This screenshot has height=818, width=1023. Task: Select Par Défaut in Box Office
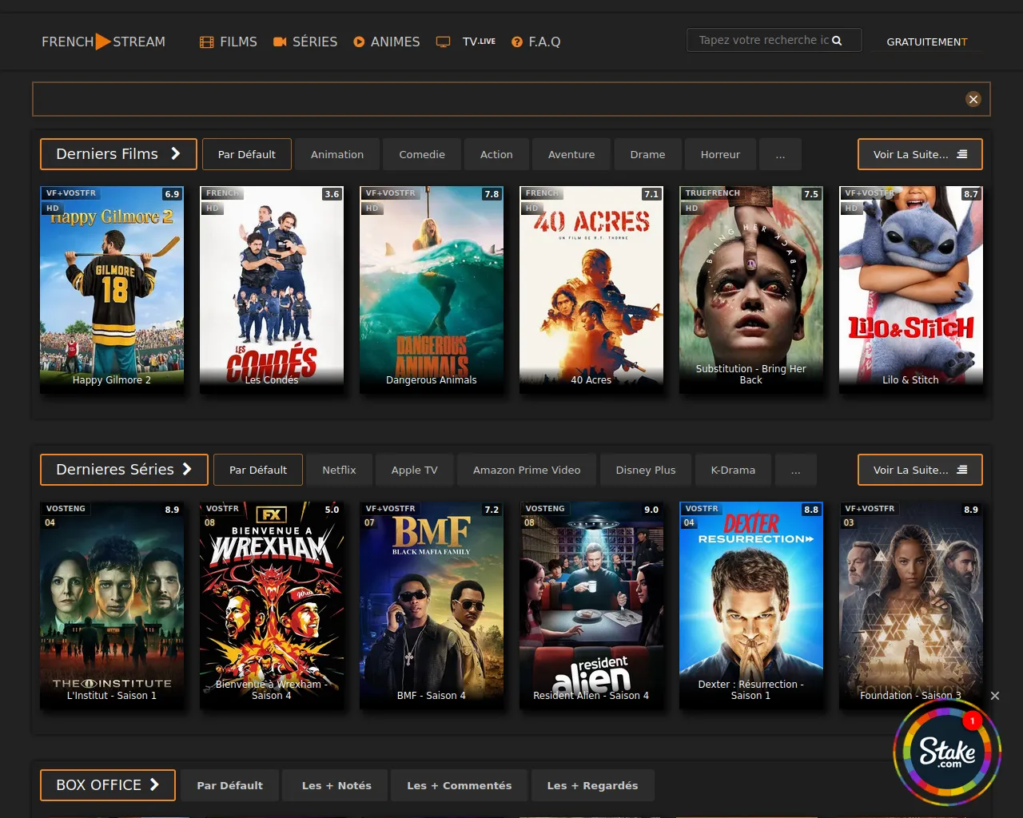(229, 785)
